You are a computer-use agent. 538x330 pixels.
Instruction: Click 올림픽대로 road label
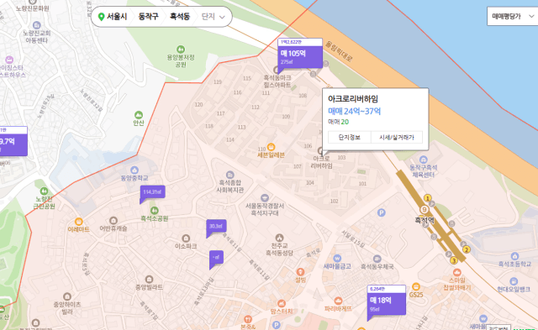point(339,51)
